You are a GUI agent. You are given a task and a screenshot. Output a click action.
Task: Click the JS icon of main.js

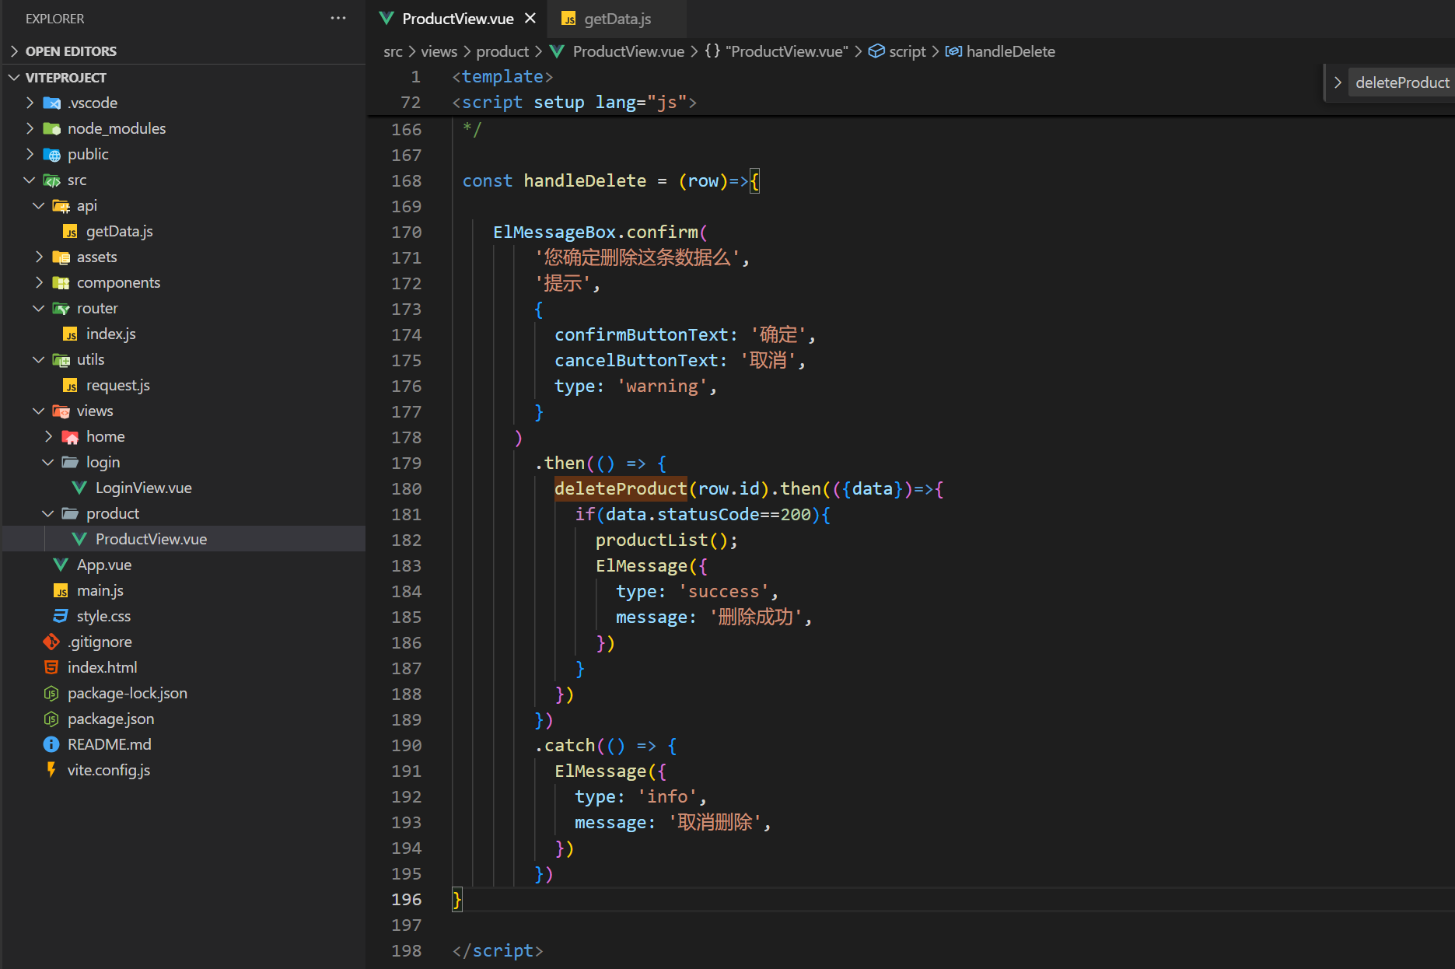click(61, 590)
